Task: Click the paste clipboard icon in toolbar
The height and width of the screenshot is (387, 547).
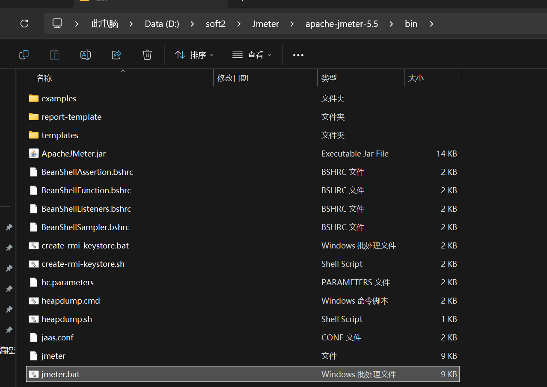Action: 55,55
